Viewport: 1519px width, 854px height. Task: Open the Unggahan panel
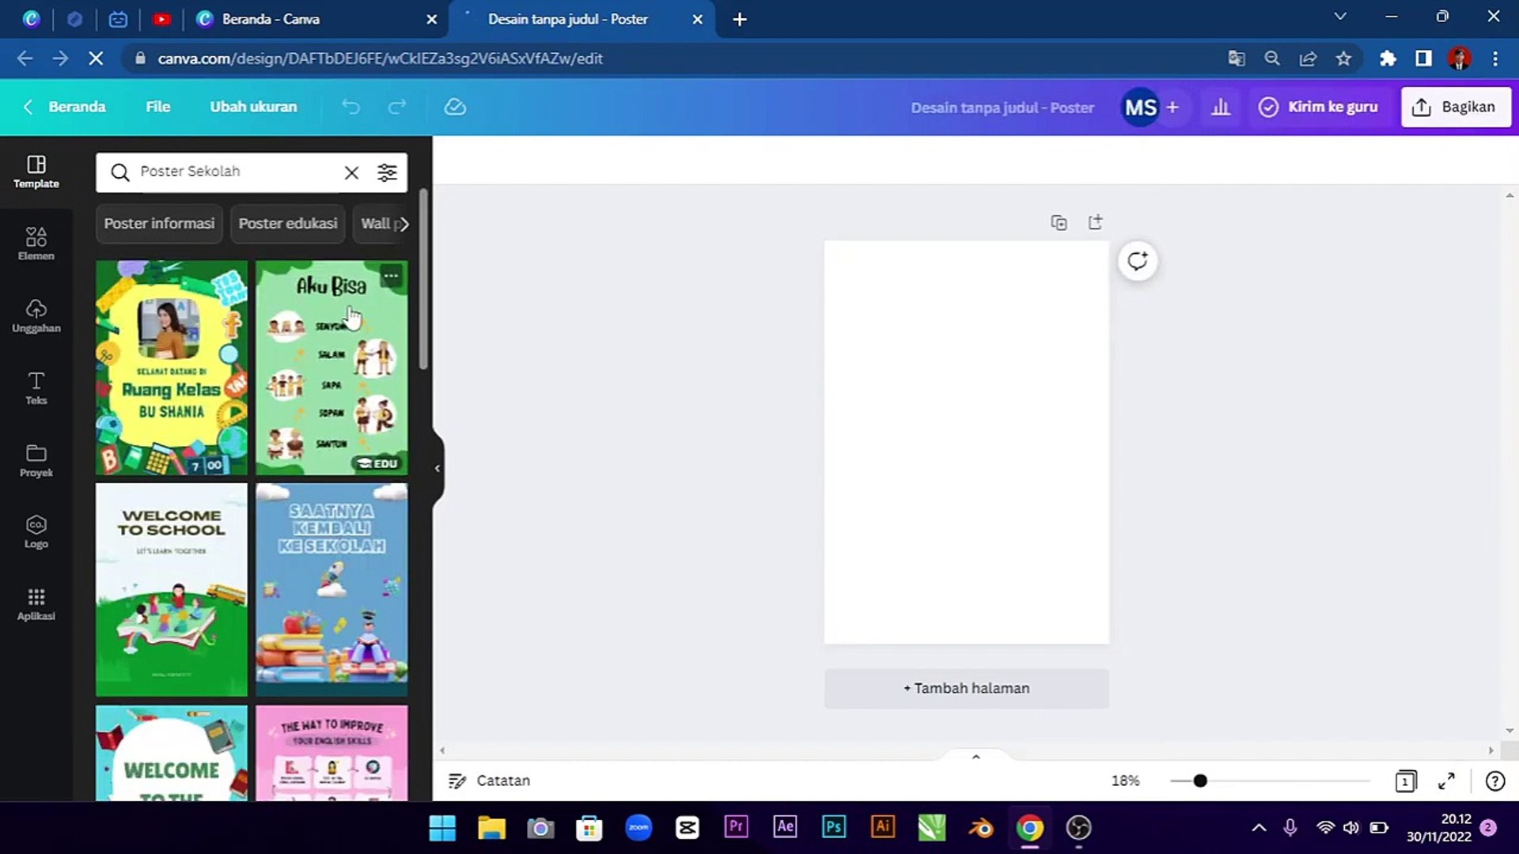click(36, 316)
